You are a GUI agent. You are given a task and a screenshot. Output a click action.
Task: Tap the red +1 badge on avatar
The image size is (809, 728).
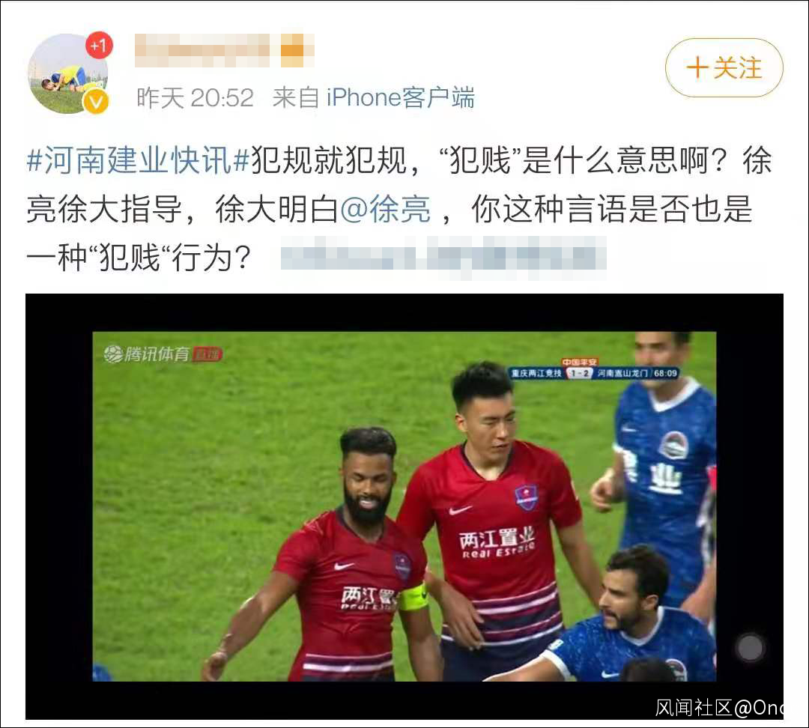click(99, 46)
